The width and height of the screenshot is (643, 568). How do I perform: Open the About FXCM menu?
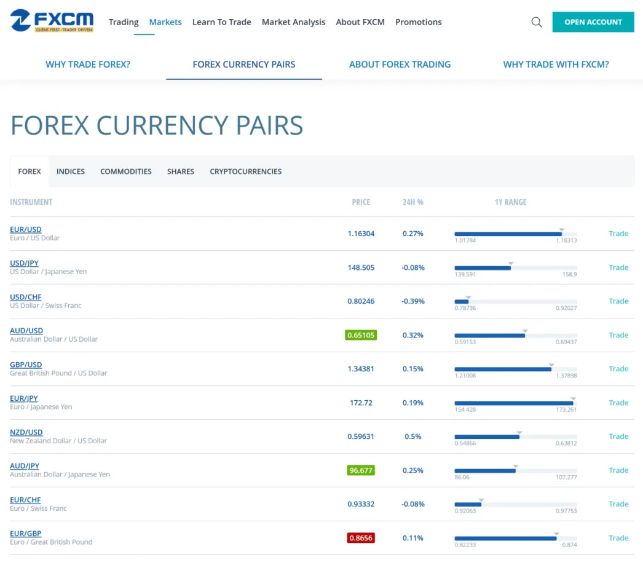click(360, 22)
